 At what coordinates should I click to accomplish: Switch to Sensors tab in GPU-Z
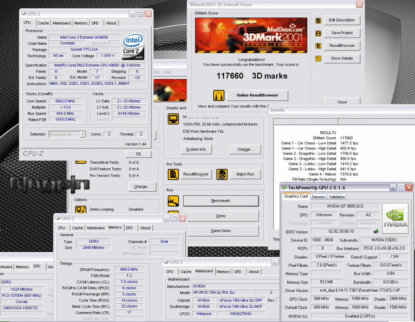coord(318,197)
